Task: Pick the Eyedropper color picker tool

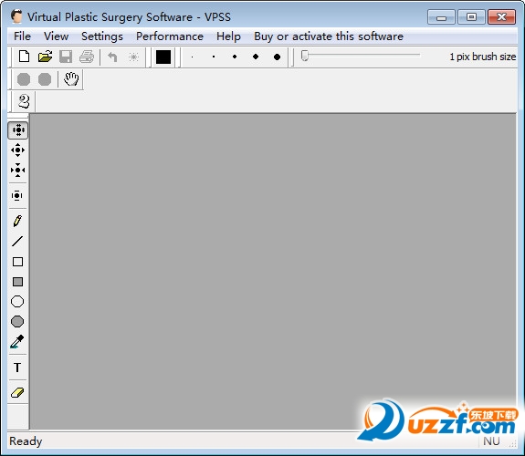Action: pos(17,342)
